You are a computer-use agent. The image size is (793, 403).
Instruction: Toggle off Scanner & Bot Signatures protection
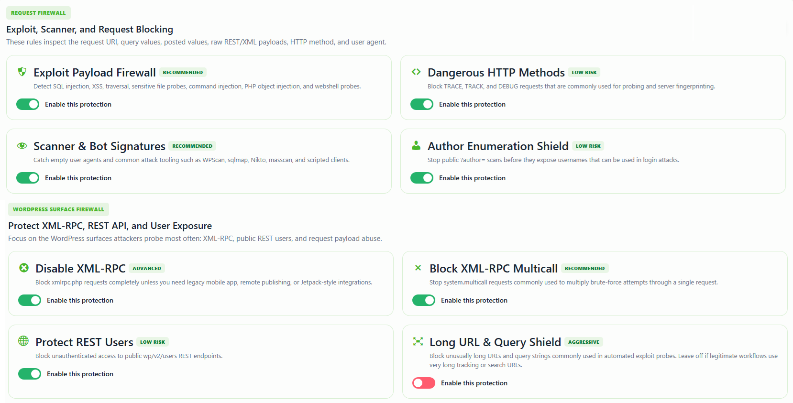[28, 178]
